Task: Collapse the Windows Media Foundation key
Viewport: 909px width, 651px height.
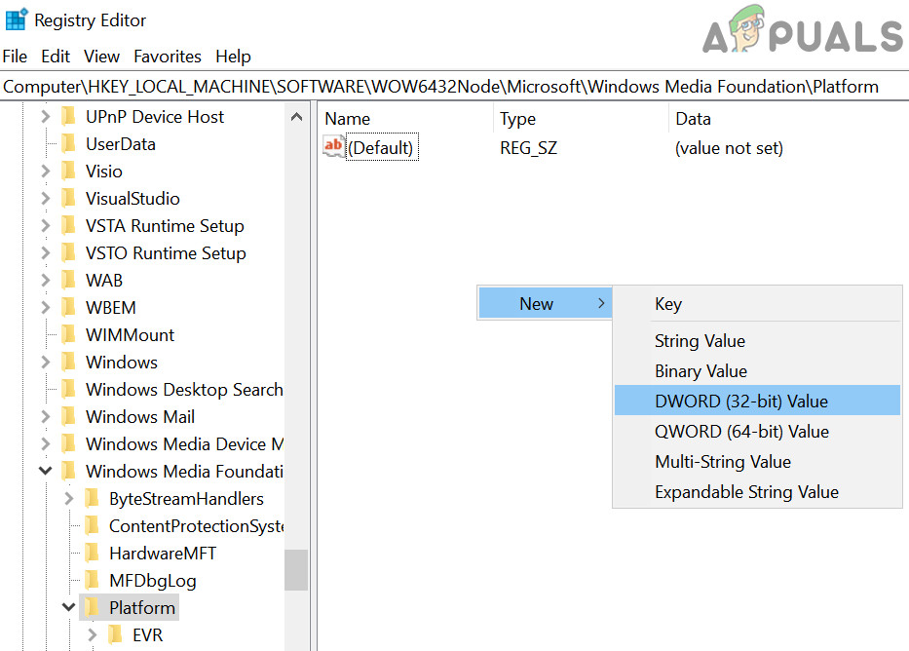Action: [45, 471]
